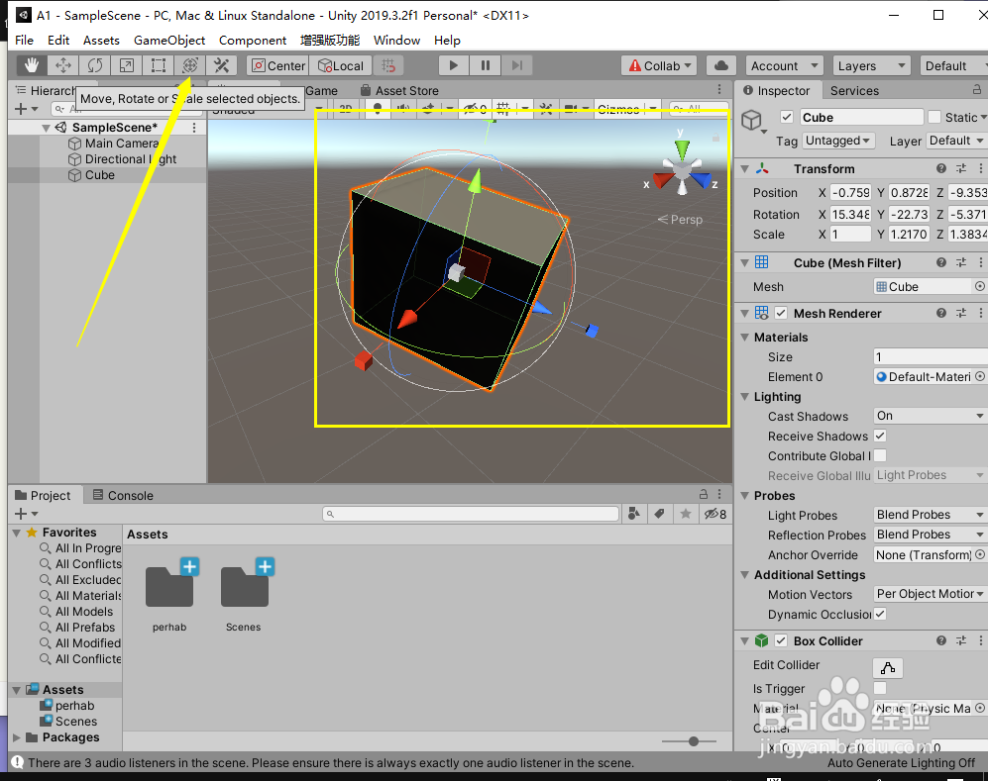Click the favorites star icon in Project toolbar
988x781 pixels.
click(x=686, y=514)
